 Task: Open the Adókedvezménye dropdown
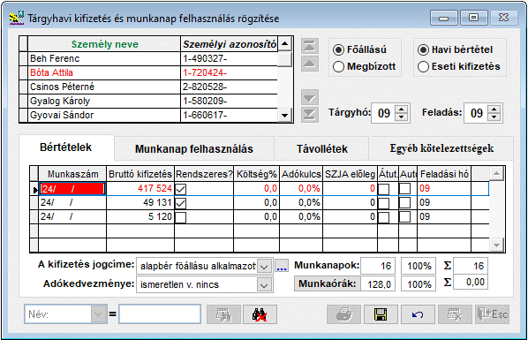pos(264,284)
